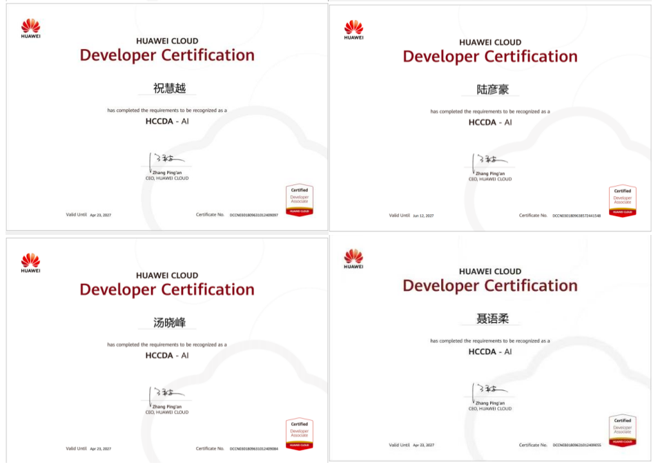Viewport: 660px width, 467px height.
Task: Click 'HUAWEI CLOUD' heading above 陆彦豪's title
Action: [490, 42]
